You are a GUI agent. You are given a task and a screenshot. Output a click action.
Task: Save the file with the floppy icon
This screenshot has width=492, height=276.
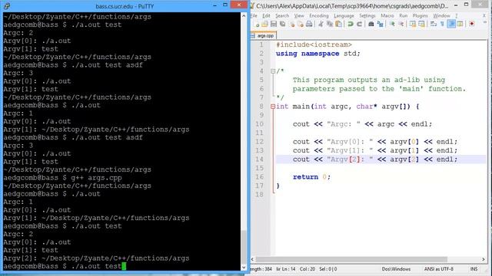click(274, 24)
